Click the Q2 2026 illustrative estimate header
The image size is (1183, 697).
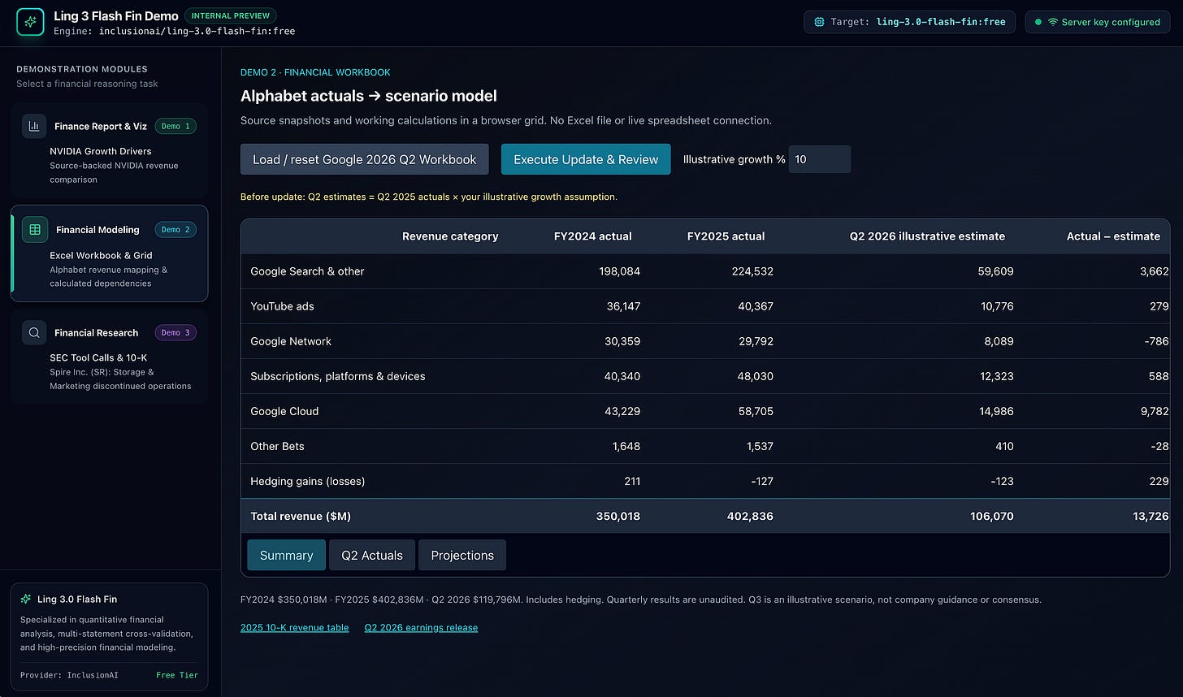click(927, 236)
